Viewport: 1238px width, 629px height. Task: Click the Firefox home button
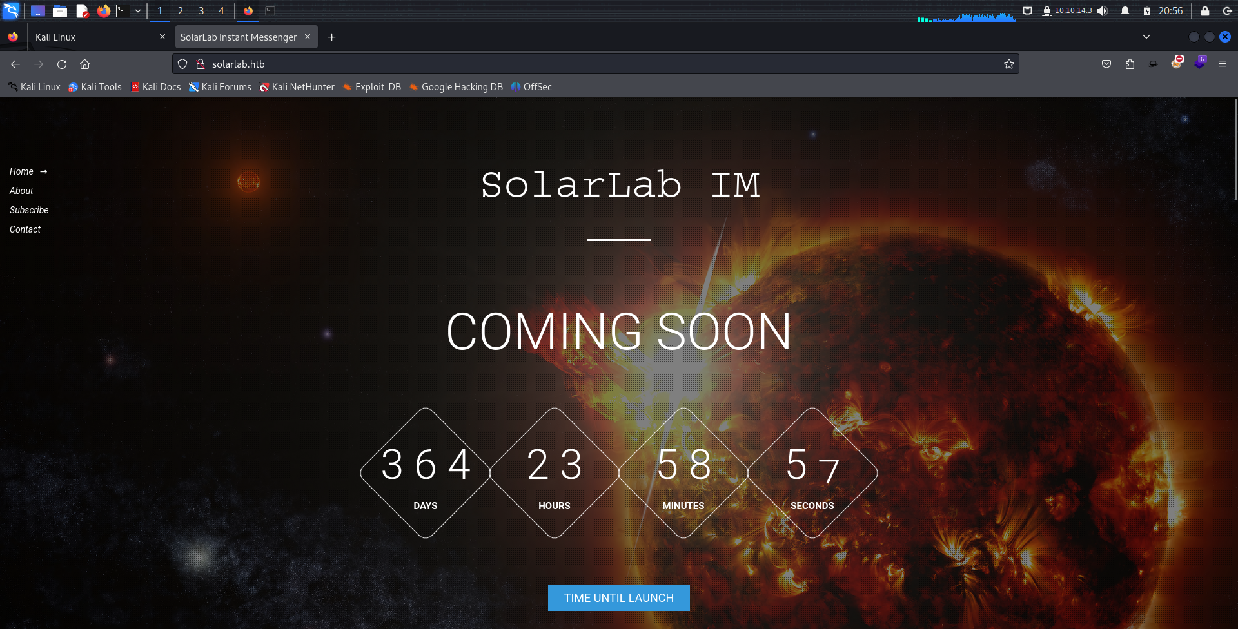84,64
